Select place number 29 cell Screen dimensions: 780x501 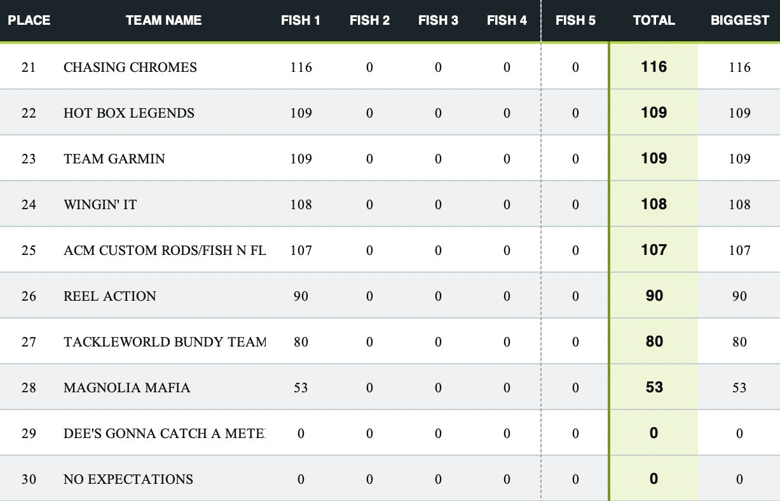pyautogui.click(x=29, y=434)
